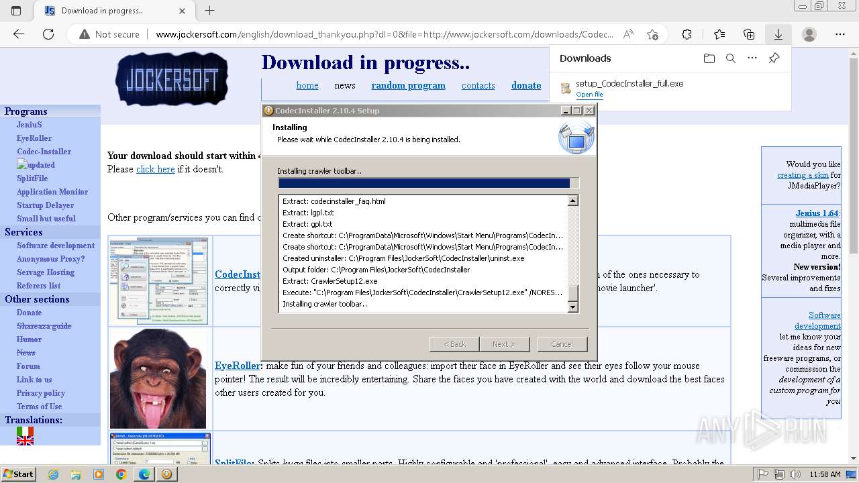Image resolution: width=859 pixels, height=483 pixels.
Task: Open the news navigation item
Action: [345, 85]
